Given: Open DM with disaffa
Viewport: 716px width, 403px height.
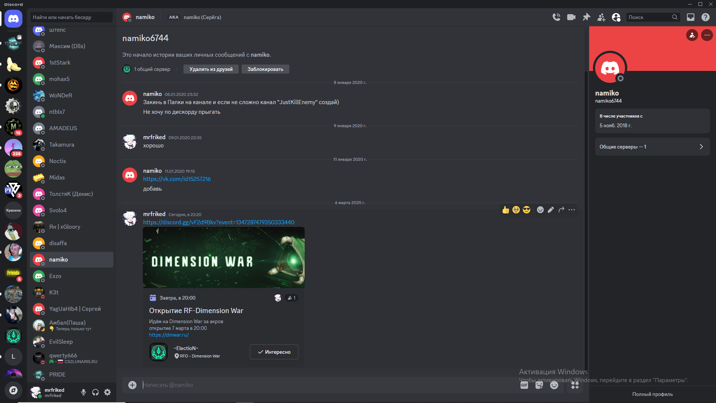Looking at the screenshot, I should click(72, 243).
